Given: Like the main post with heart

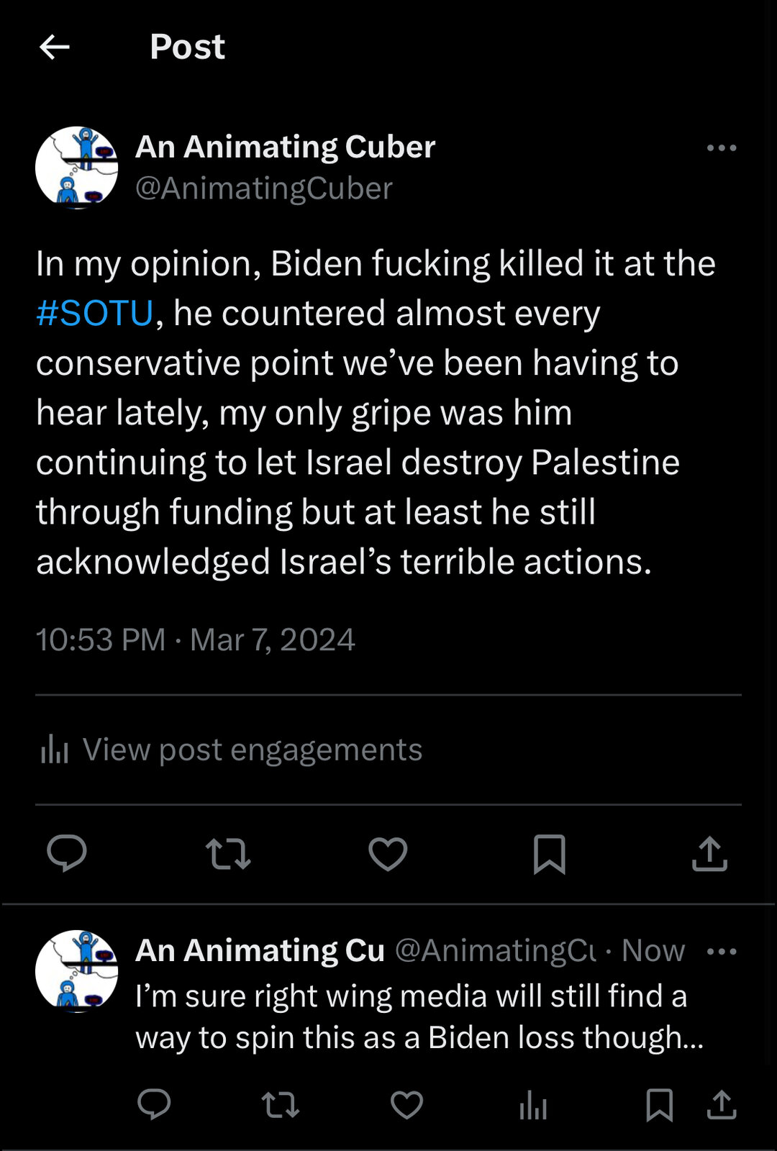Looking at the screenshot, I should coord(388,854).
